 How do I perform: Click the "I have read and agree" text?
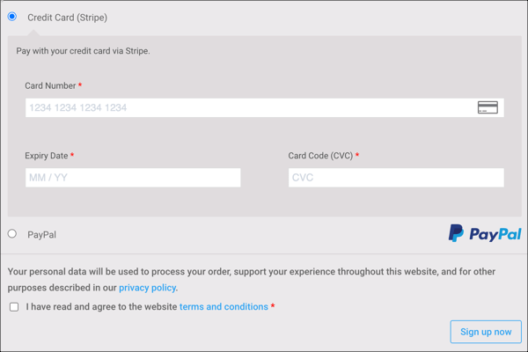(x=101, y=307)
